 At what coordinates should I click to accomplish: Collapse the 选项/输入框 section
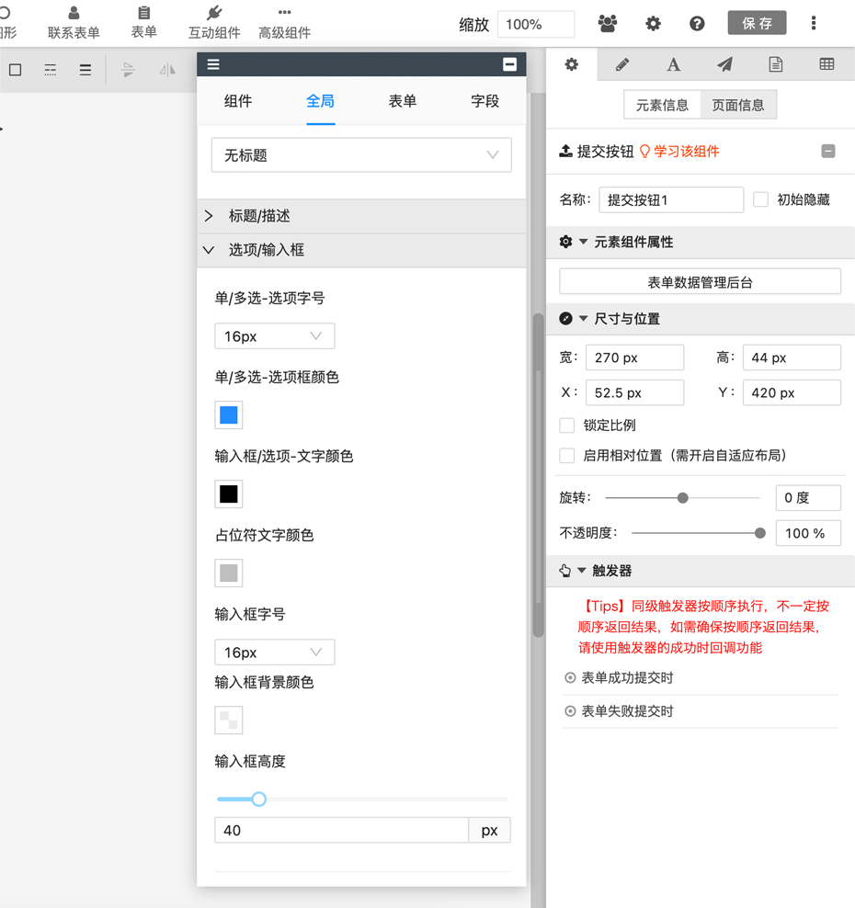click(x=361, y=250)
